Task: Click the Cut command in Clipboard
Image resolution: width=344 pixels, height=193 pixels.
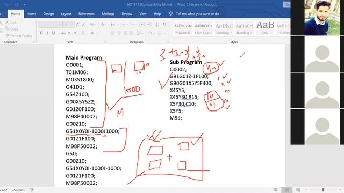Action: [x=11, y=23]
